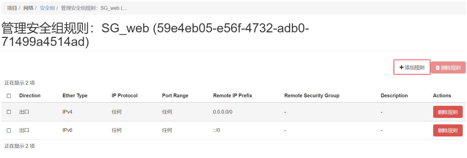467x158 pixels.
Task: Select the 0.0.0.0/0 remote prefix cell
Action: [223, 112]
